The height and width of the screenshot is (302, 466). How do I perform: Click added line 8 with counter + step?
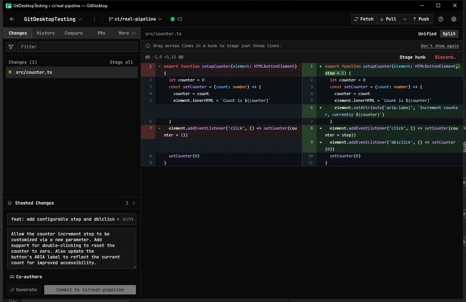[383, 132]
